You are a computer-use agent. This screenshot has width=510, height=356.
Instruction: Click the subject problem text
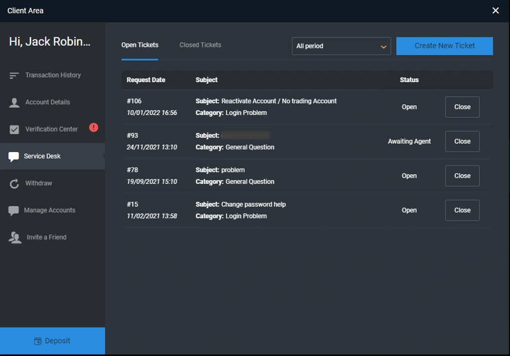pyautogui.click(x=233, y=170)
